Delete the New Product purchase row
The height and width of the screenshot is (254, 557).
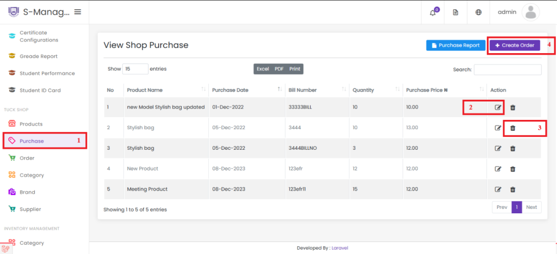tap(512, 169)
